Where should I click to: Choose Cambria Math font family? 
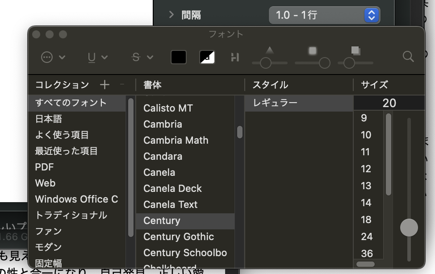(176, 140)
